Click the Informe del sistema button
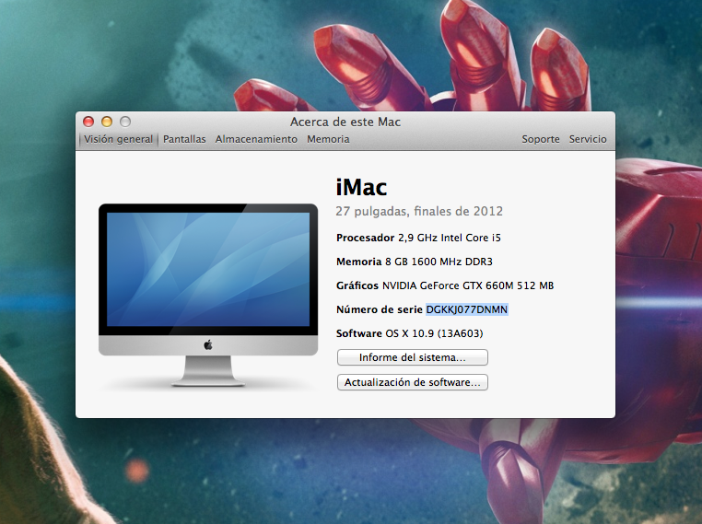This screenshot has width=702, height=524. (x=413, y=357)
